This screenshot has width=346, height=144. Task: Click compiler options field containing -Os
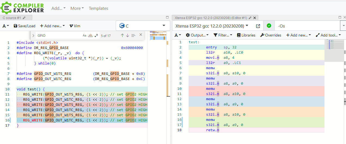pos(307,26)
